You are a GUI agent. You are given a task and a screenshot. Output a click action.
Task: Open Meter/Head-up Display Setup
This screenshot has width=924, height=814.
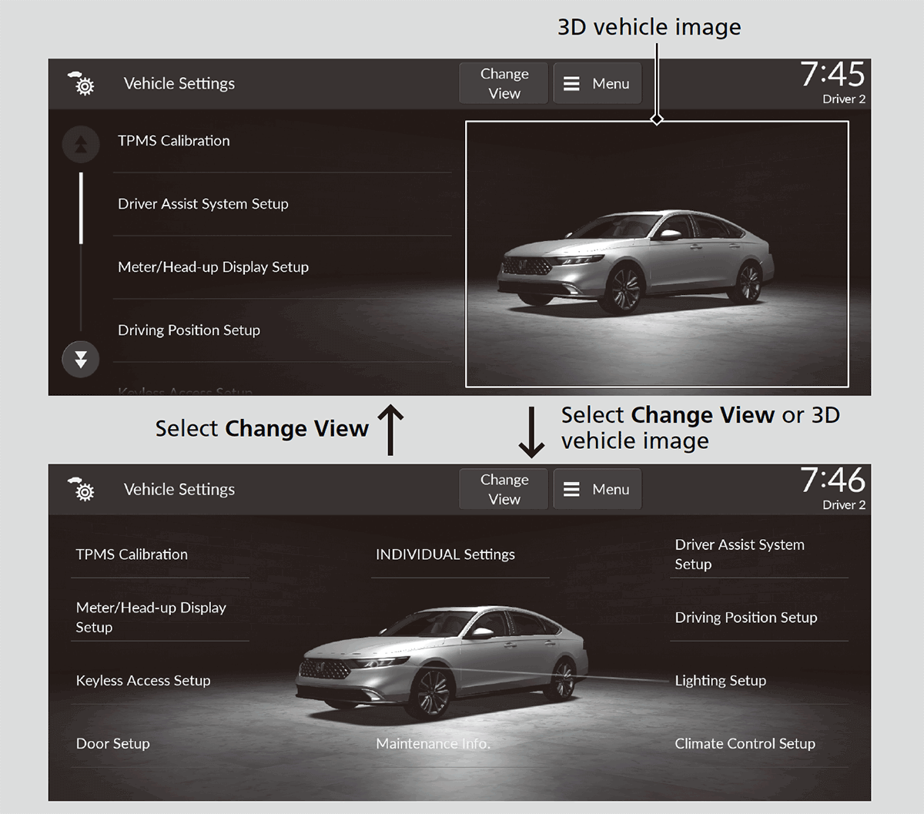coord(213,267)
